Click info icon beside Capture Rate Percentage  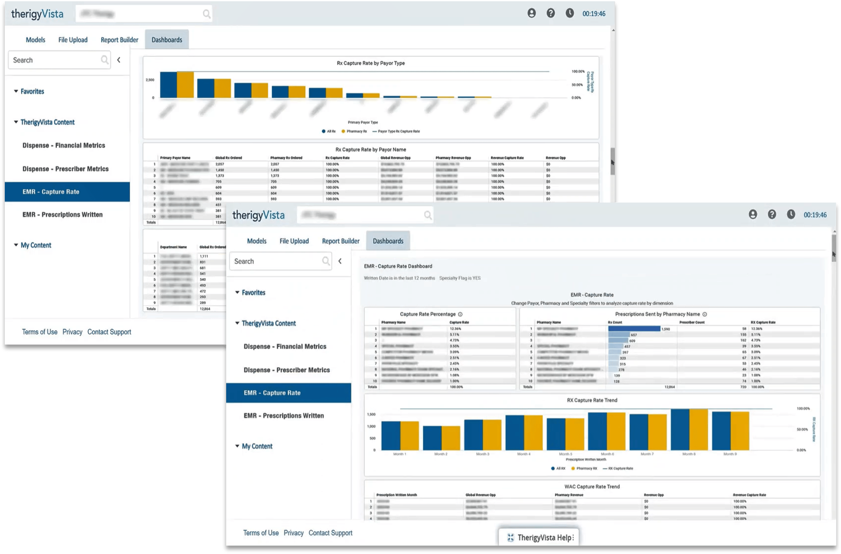tap(460, 314)
